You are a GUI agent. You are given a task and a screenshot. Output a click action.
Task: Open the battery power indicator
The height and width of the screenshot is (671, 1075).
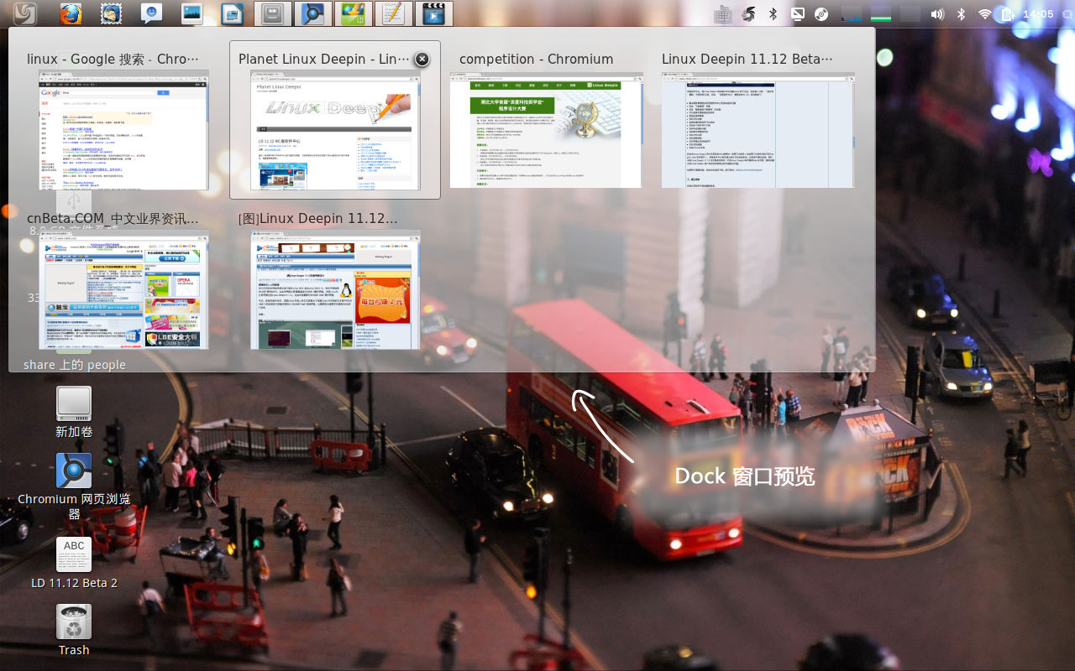click(1008, 14)
